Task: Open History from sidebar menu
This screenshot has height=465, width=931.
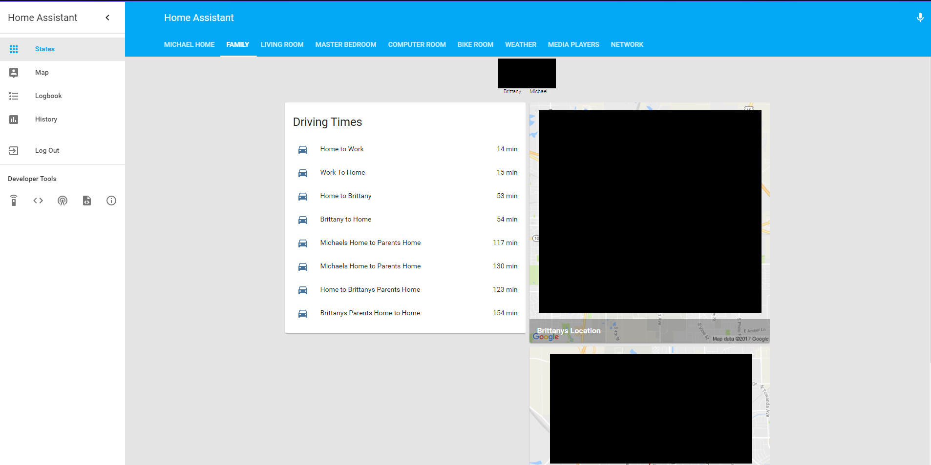Action: pos(63,120)
